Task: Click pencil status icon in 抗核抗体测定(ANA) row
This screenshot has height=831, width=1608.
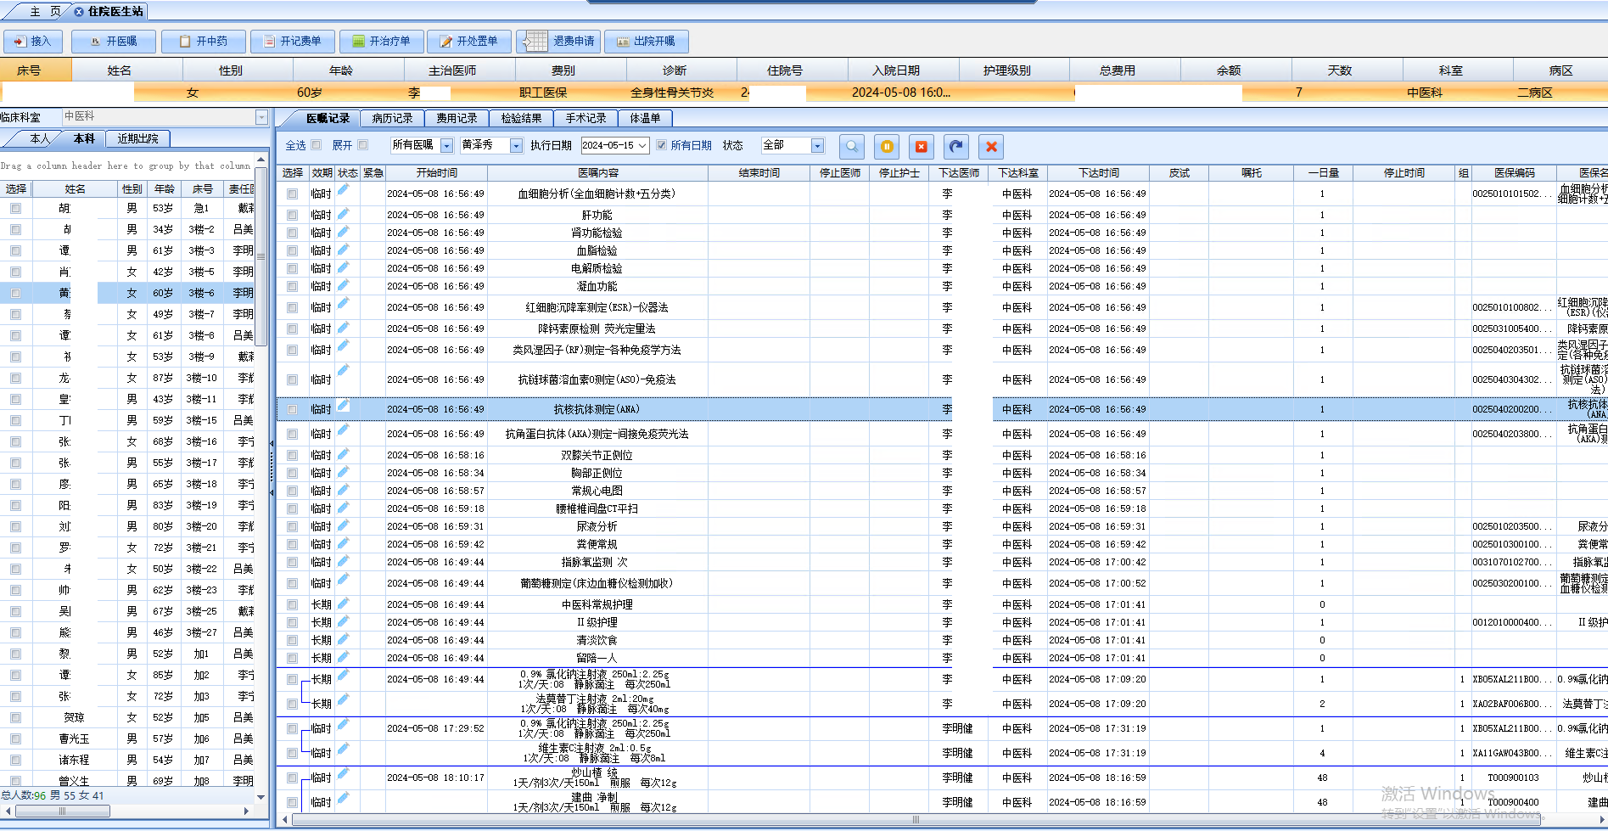Action: click(344, 406)
